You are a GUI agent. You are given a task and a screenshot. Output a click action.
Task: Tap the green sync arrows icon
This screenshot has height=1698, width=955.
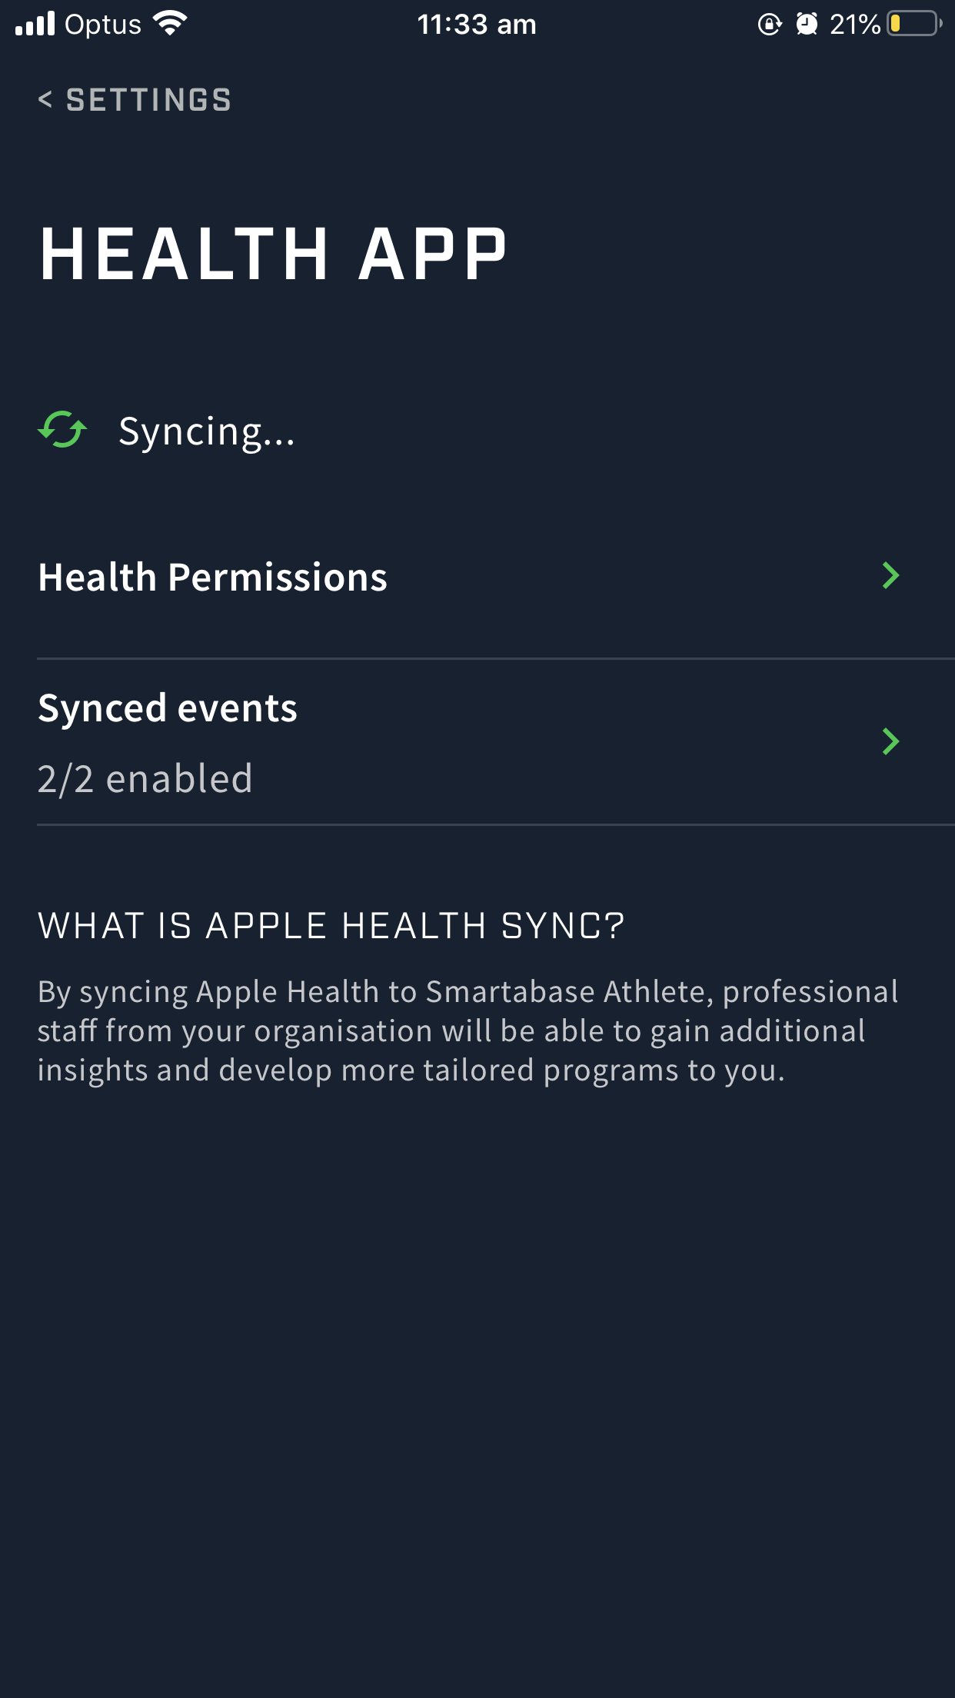[62, 430]
